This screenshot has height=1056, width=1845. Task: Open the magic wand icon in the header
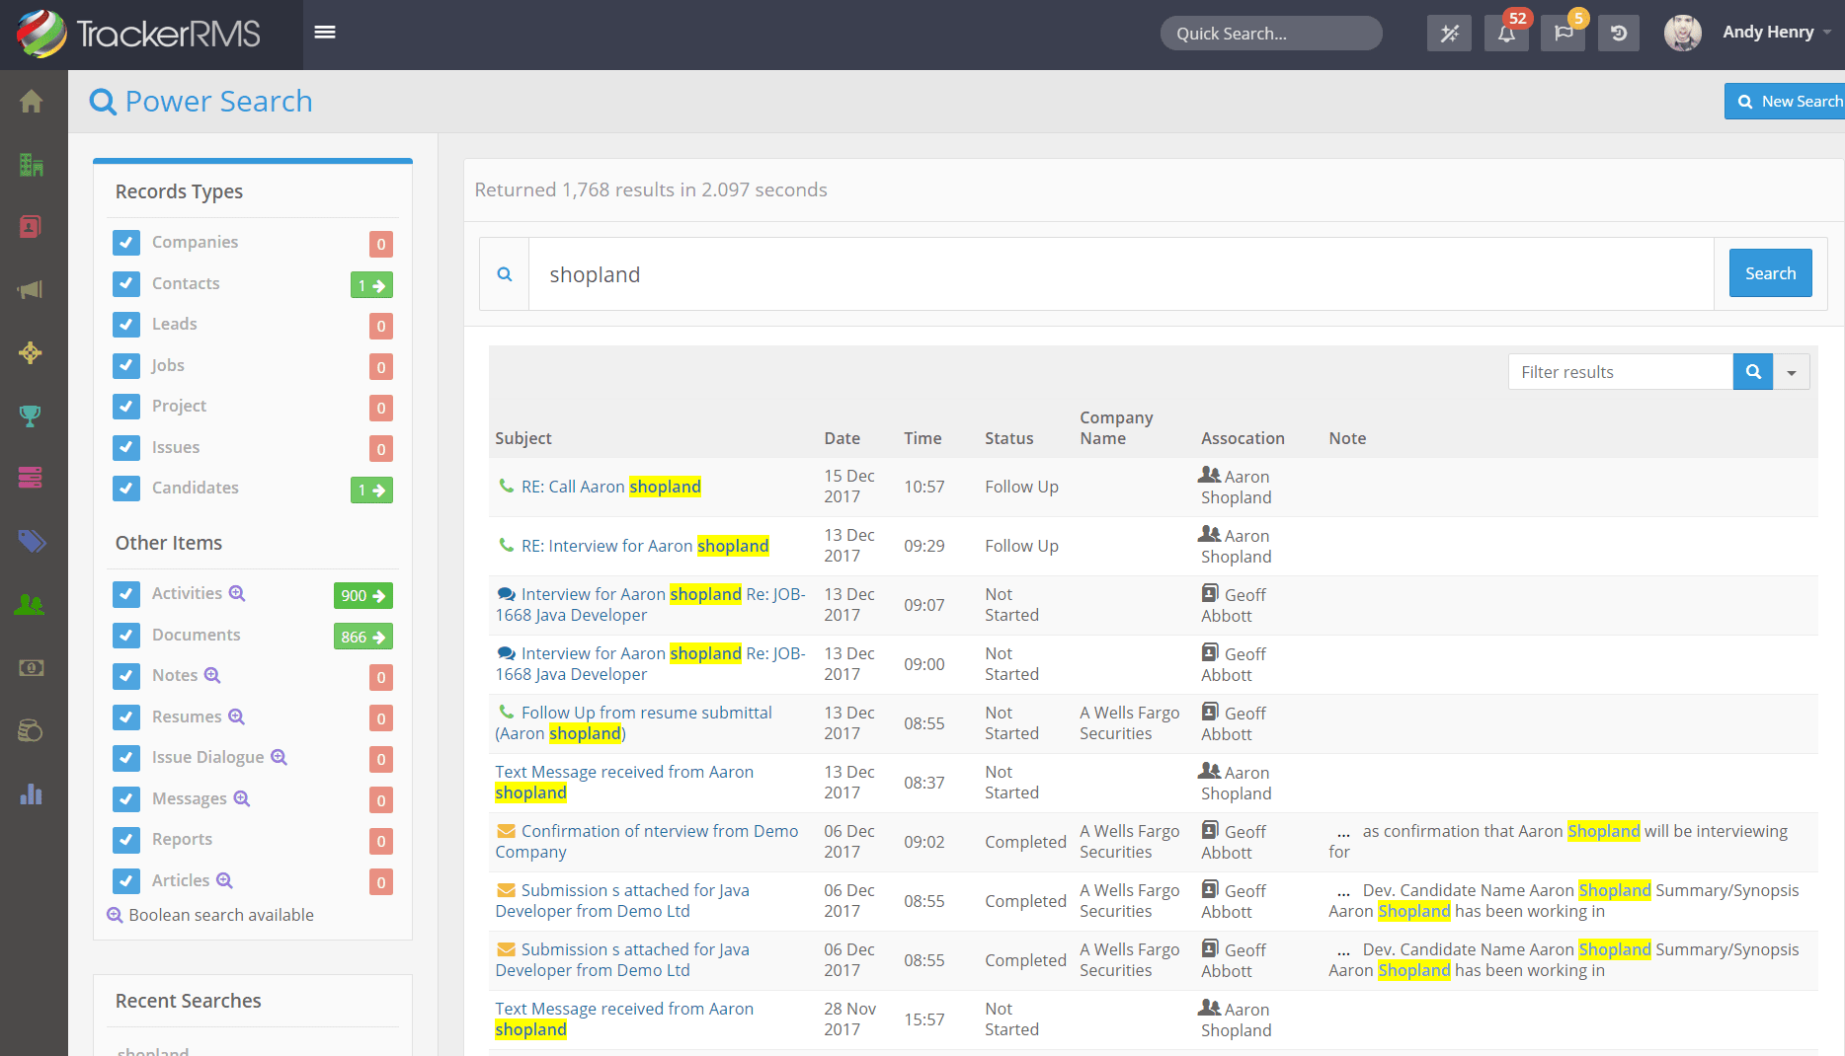pos(1448,33)
